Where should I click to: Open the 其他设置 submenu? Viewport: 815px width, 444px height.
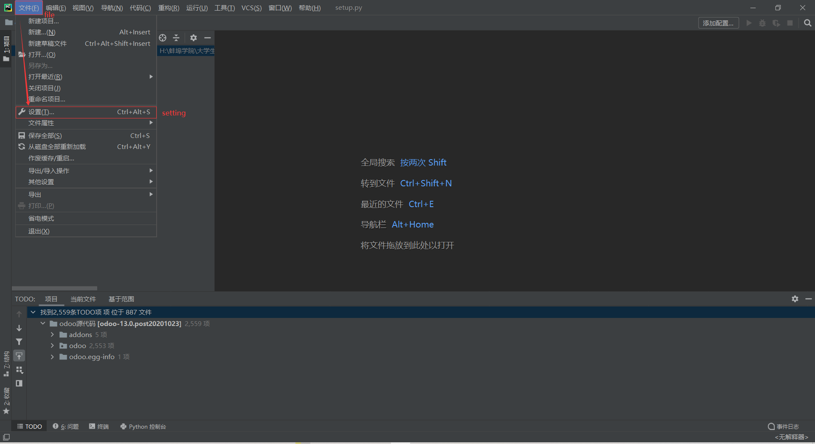tap(86, 182)
